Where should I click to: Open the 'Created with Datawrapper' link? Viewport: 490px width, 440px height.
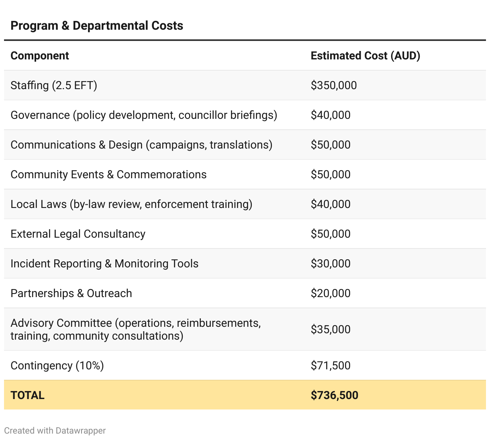coord(55,431)
